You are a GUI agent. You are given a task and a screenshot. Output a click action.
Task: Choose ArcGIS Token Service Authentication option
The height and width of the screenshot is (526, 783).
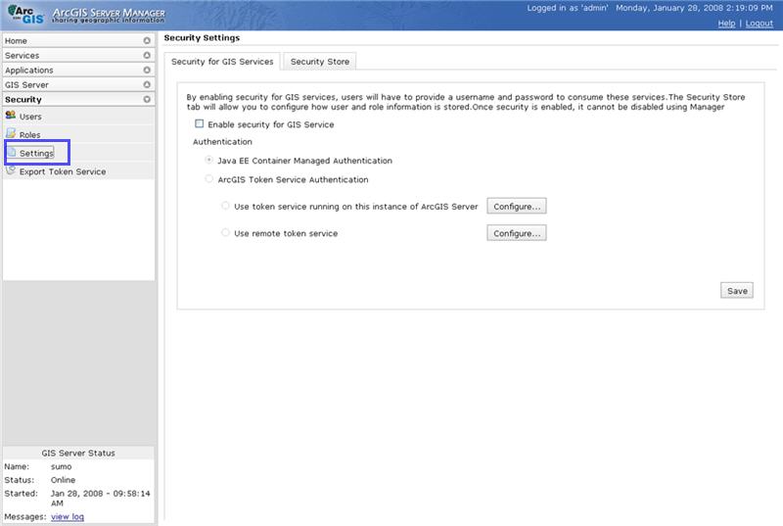coord(208,179)
